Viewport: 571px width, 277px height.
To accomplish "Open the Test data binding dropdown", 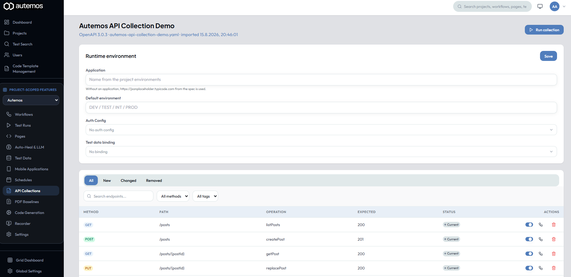I will pos(321,152).
